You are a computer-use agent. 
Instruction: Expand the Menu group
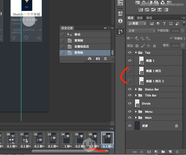pos(136,112)
